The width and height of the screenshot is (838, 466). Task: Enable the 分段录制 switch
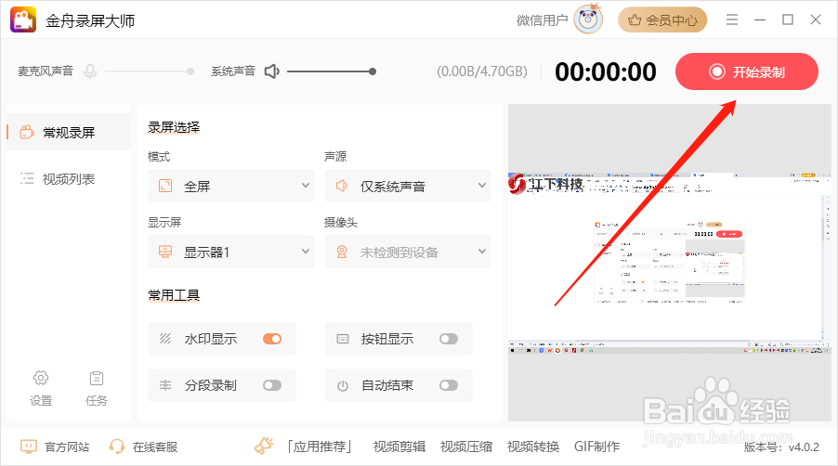pos(272,385)
